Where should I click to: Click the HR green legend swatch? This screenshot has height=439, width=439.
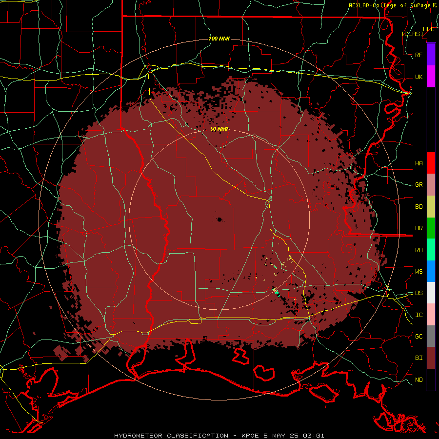(x=431, y=228)
